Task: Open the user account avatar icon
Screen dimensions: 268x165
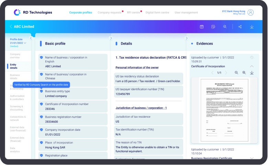Action: pos(250,12)
